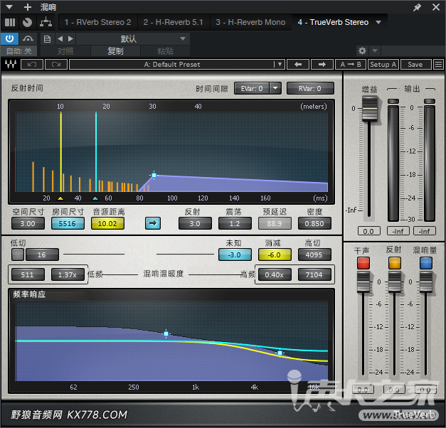The height and width of the screenshot is (428, 446).
Task: Toggle the red dry signal button
Action: pyautogui.click(x=363, y=263)
